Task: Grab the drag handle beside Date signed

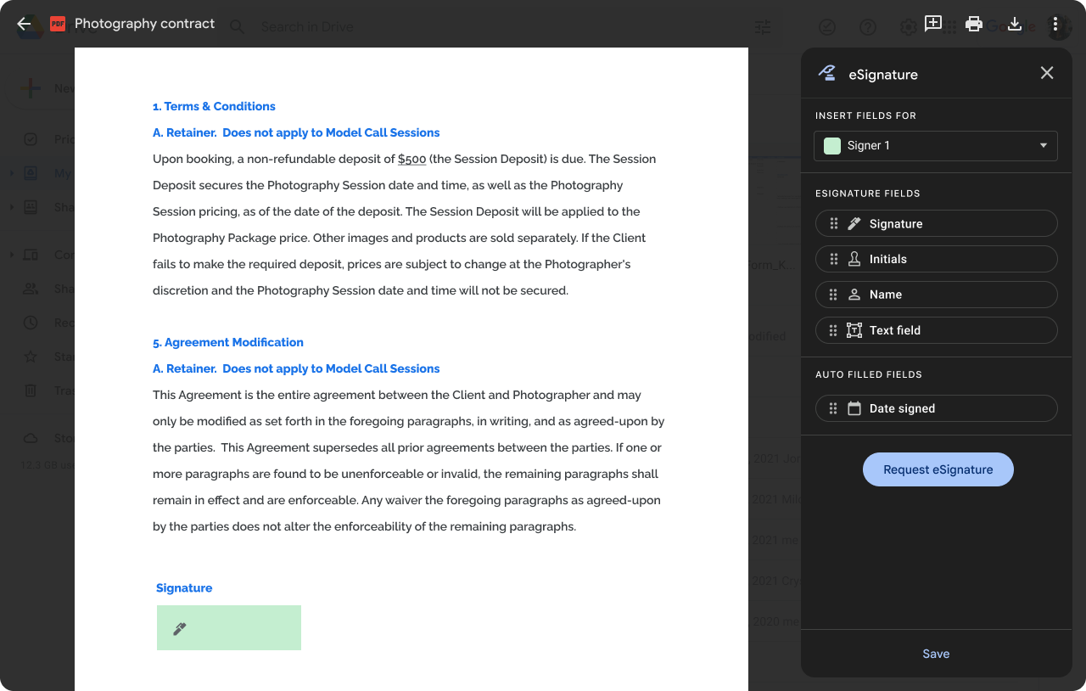Action: [834, 408]
